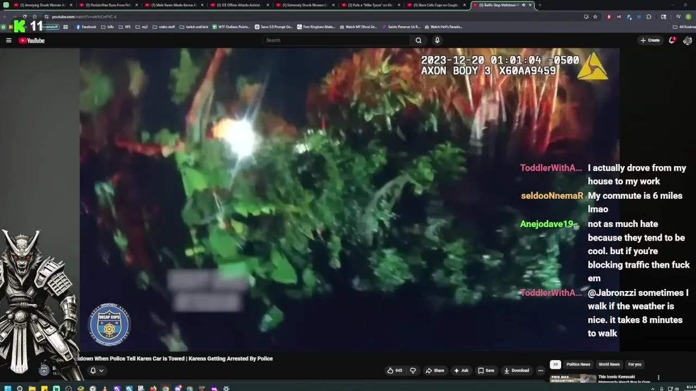Mute the Traffic Stop Meltdown tab speaker icon
696x391 pixels.
click(524, 5)
